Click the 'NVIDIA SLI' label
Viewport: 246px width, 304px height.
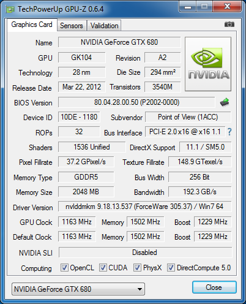tap(35, 253)
